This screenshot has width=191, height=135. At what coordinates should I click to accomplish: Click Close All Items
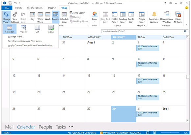point(178,17)
